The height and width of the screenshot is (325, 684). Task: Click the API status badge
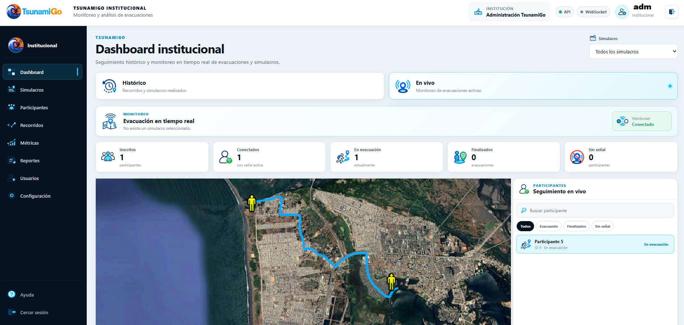[564, 12]
